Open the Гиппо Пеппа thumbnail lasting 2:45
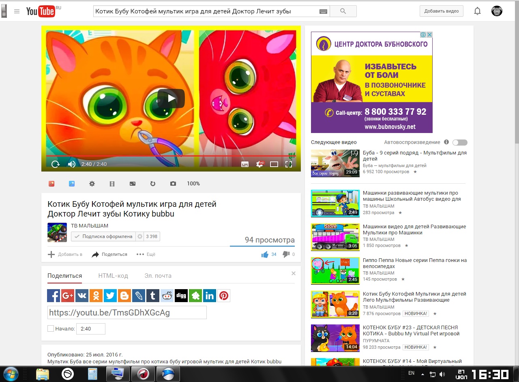Screen dimensions: 519x382 point(335,271)
